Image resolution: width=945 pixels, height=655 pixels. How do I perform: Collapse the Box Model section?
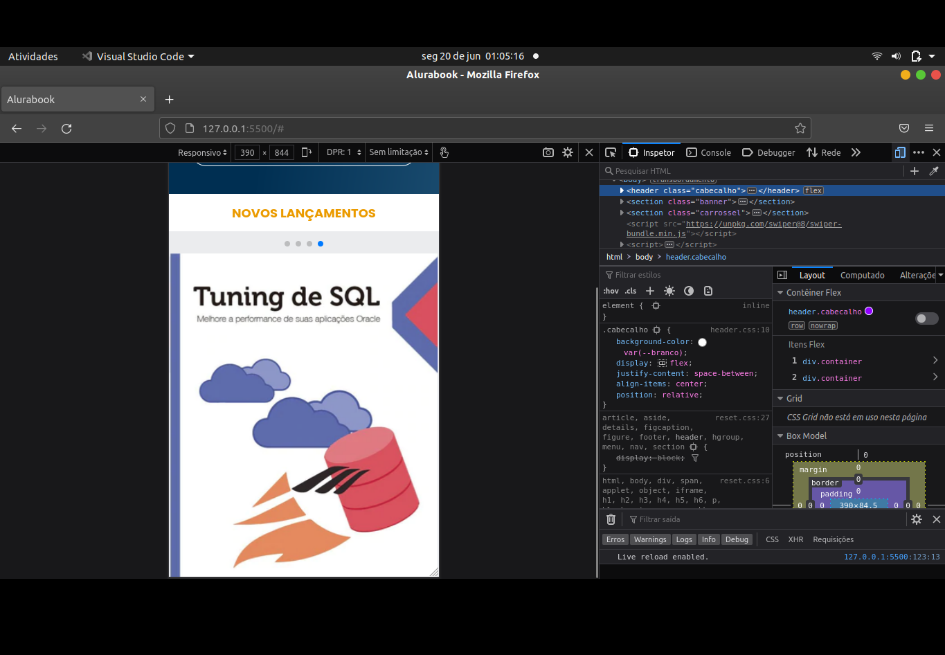[x=780, y=436]
